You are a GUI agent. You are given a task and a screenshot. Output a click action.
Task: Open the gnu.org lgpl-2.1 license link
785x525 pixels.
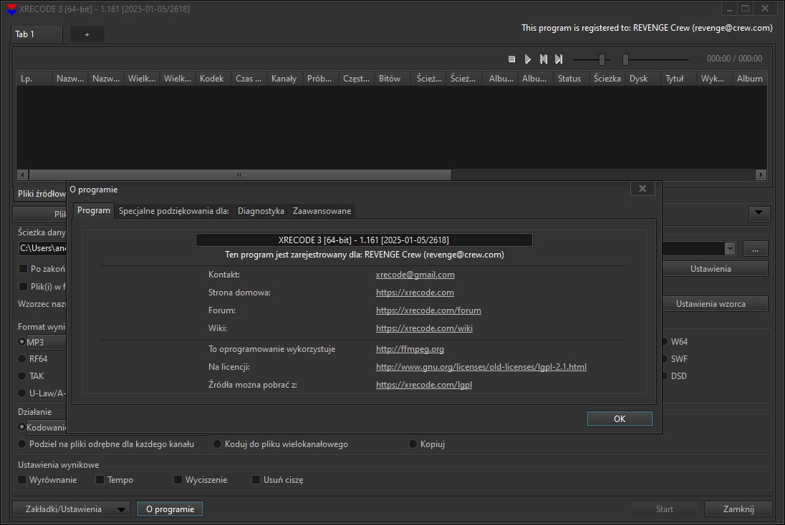coord(481,367)
